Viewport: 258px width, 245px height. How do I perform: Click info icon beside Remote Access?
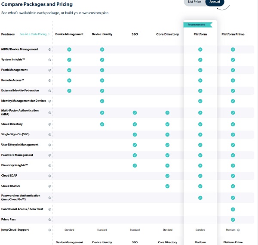point(50,81)
